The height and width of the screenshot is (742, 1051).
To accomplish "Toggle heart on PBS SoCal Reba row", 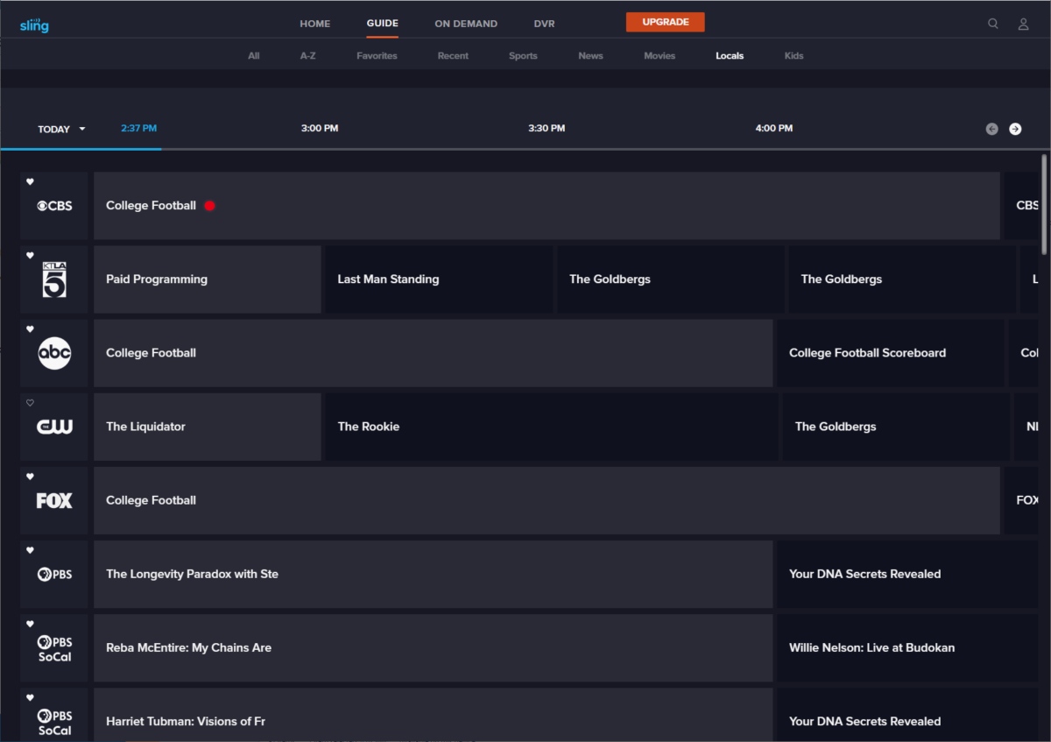I will pos(30,624).
